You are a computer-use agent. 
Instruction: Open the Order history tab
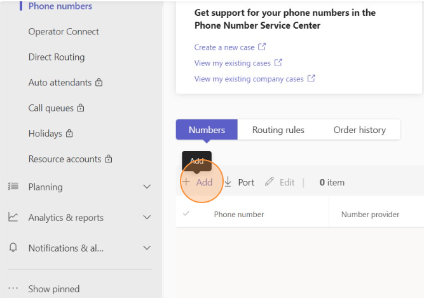(360, 130)
